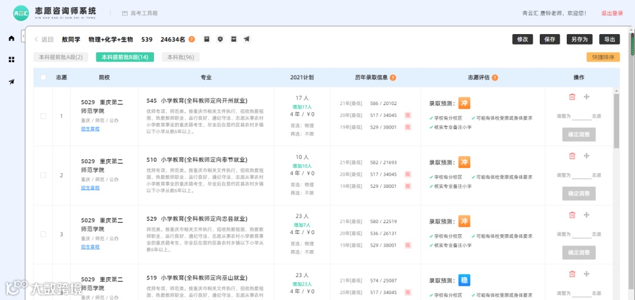Click the paper plane icon in left sidebar
Screen dimensions: 635x300
11,82
